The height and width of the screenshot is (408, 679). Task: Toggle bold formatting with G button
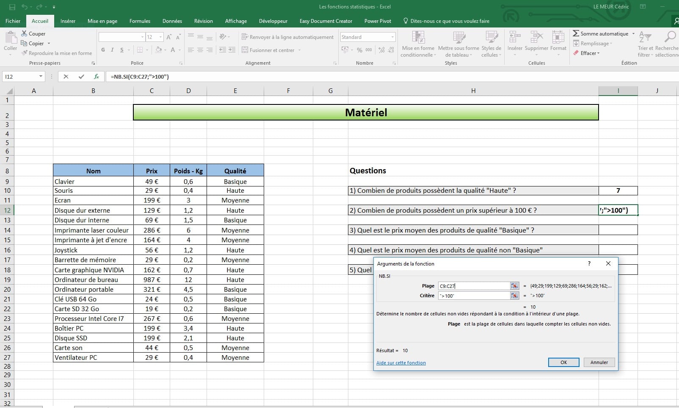click(x=103, y=50)
